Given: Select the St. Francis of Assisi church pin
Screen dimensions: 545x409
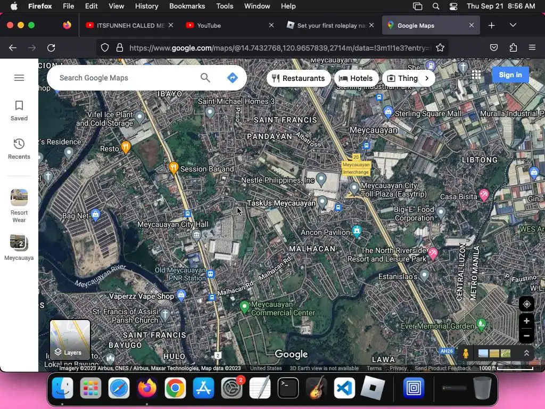Looking at the screenshot, I should 165,314.
